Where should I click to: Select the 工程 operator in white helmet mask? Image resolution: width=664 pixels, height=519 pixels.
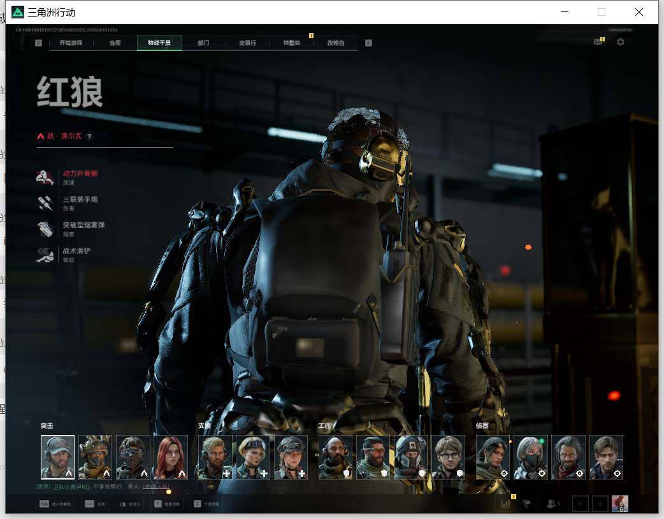(411, 457)
